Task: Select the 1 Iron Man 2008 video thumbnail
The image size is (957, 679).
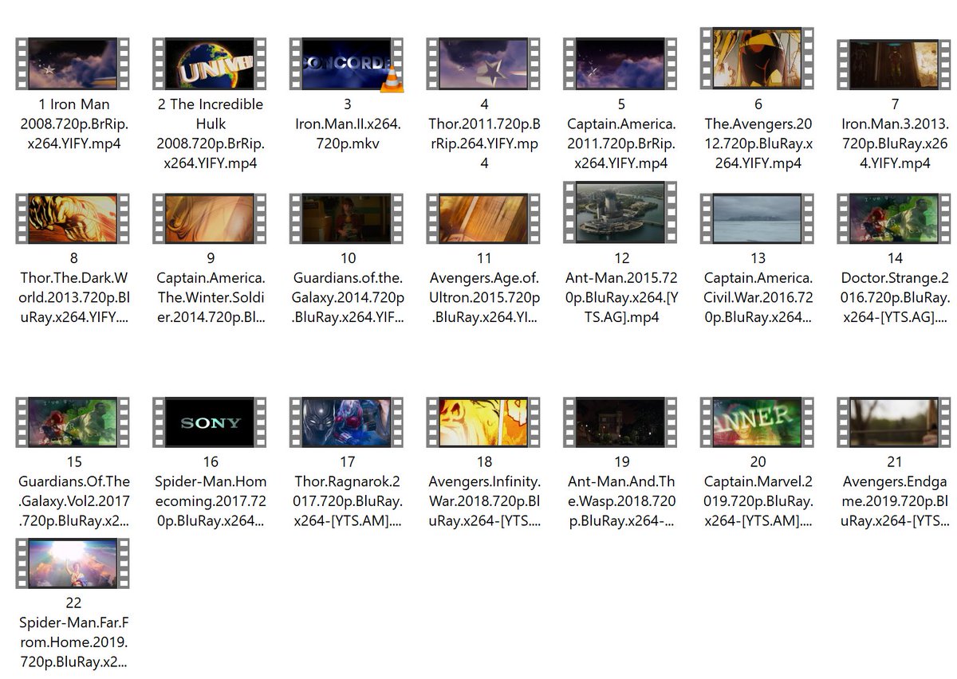Action: click(x=73, y=64)
